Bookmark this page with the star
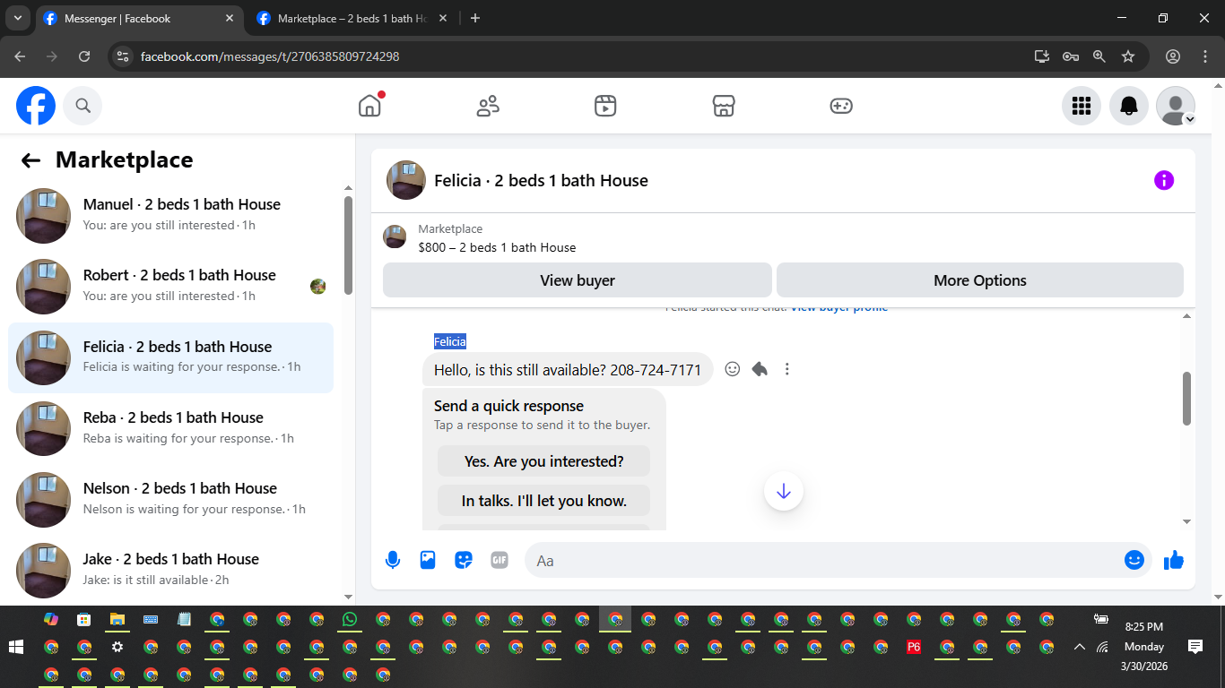Viewport: 1225px width, 688px height. pos(1128,56)
